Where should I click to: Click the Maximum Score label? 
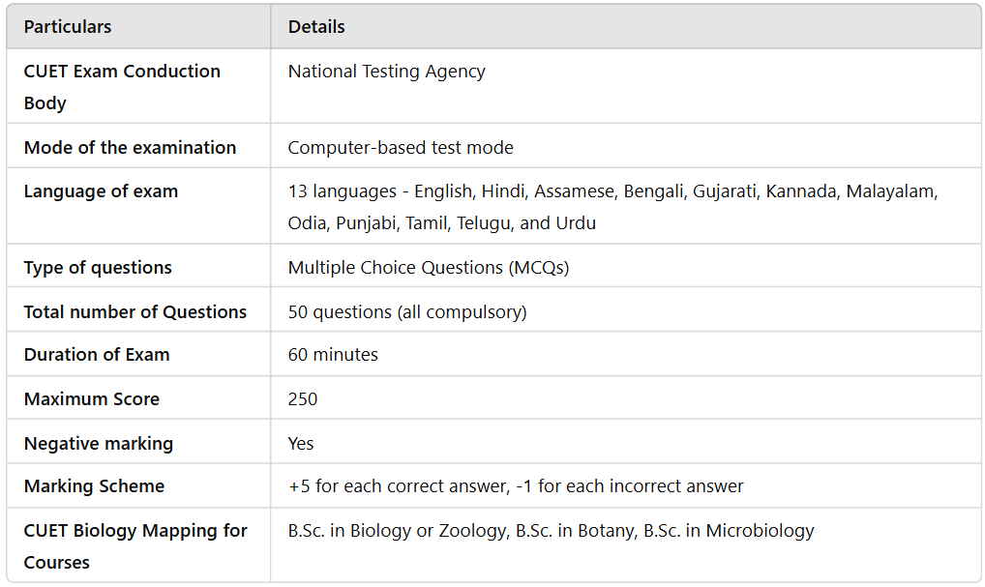click(92, 399)
